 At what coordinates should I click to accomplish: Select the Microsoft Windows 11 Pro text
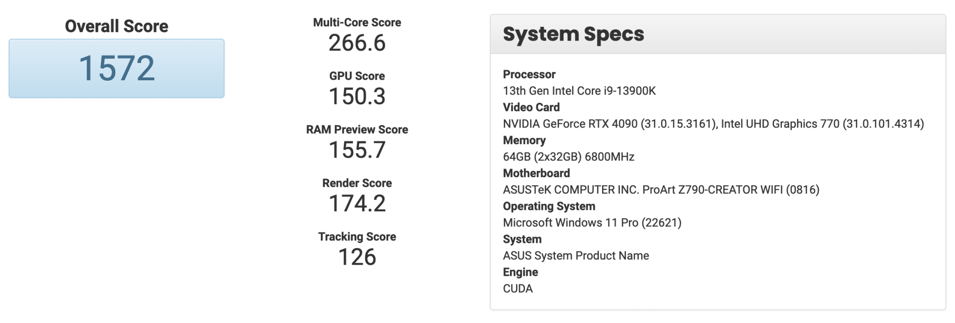click(x=592, y=223)
